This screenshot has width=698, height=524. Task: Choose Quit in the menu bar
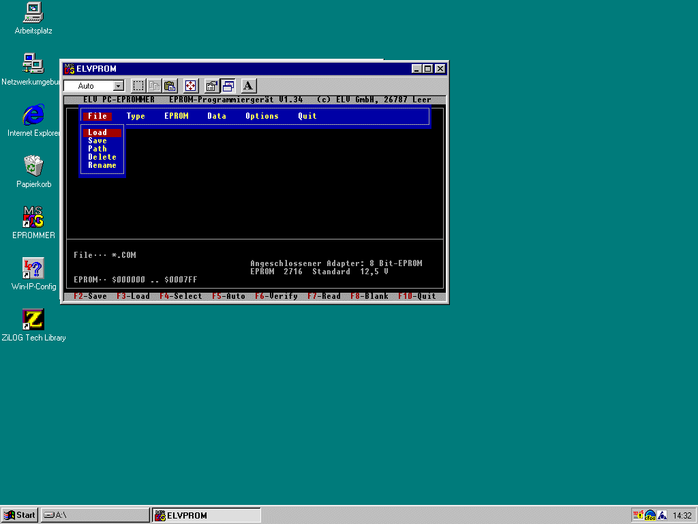[307, 116]
